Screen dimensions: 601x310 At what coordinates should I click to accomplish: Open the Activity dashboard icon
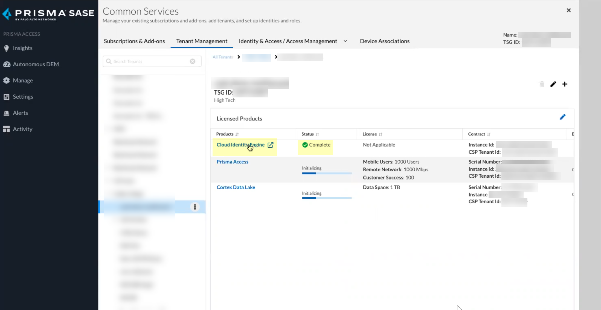click(7, 129)
